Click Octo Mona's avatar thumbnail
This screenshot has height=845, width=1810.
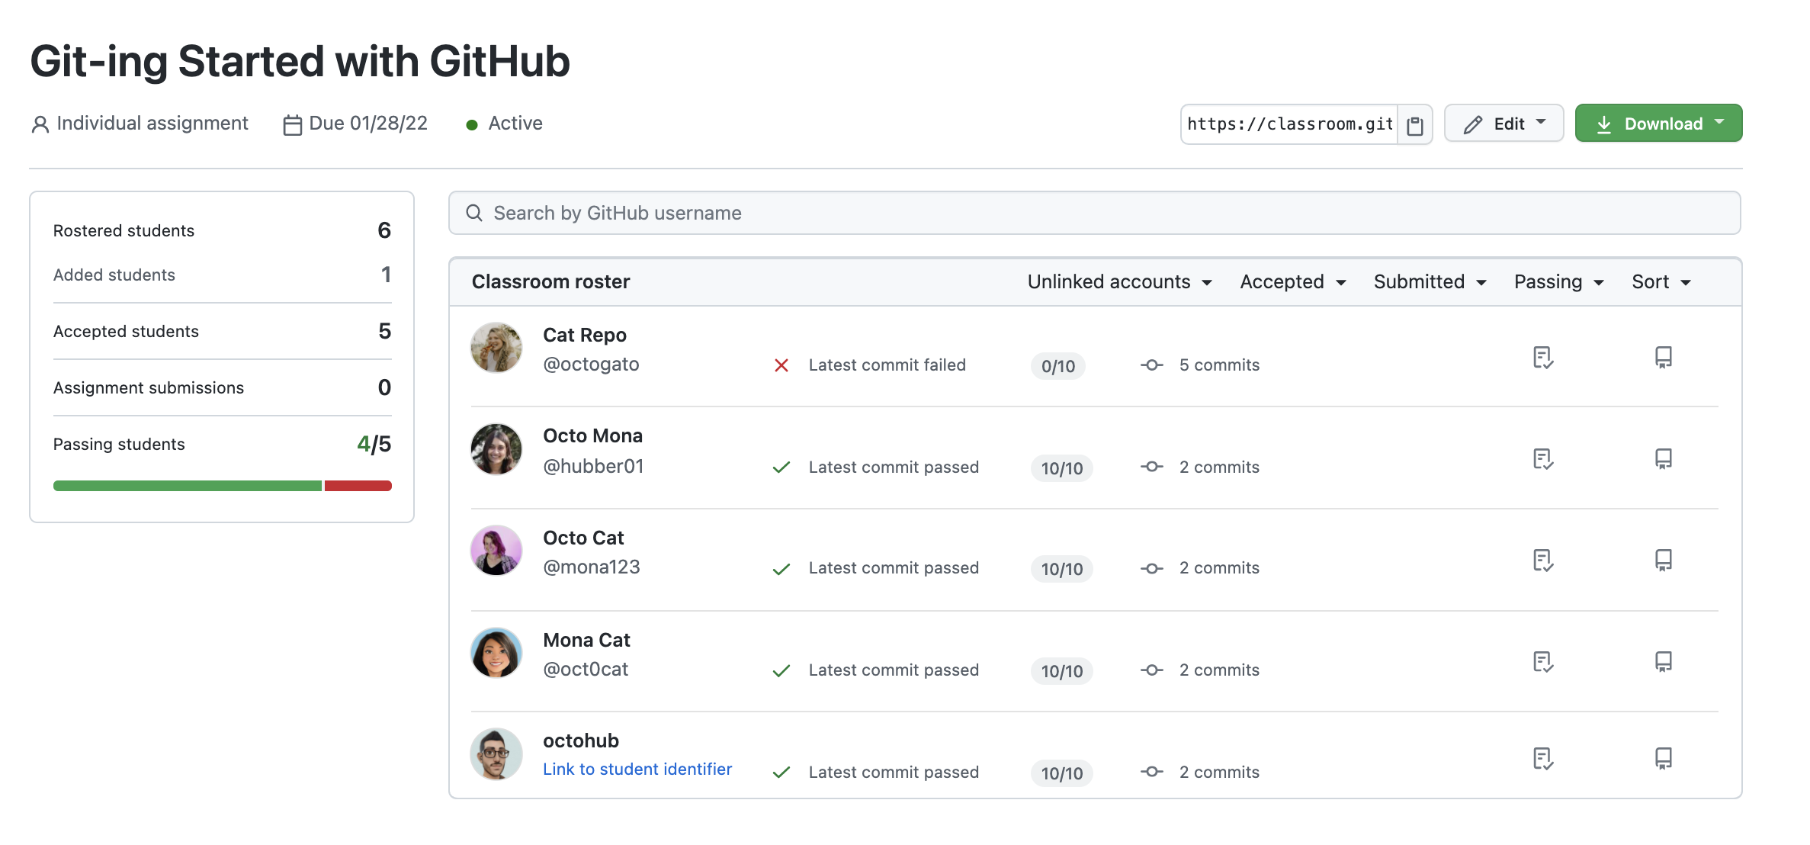(496, 449)
